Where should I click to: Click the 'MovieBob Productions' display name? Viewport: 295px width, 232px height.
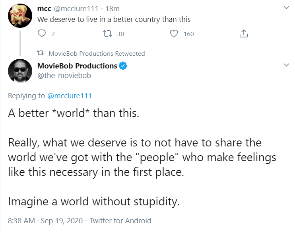(x=77, y=66)
